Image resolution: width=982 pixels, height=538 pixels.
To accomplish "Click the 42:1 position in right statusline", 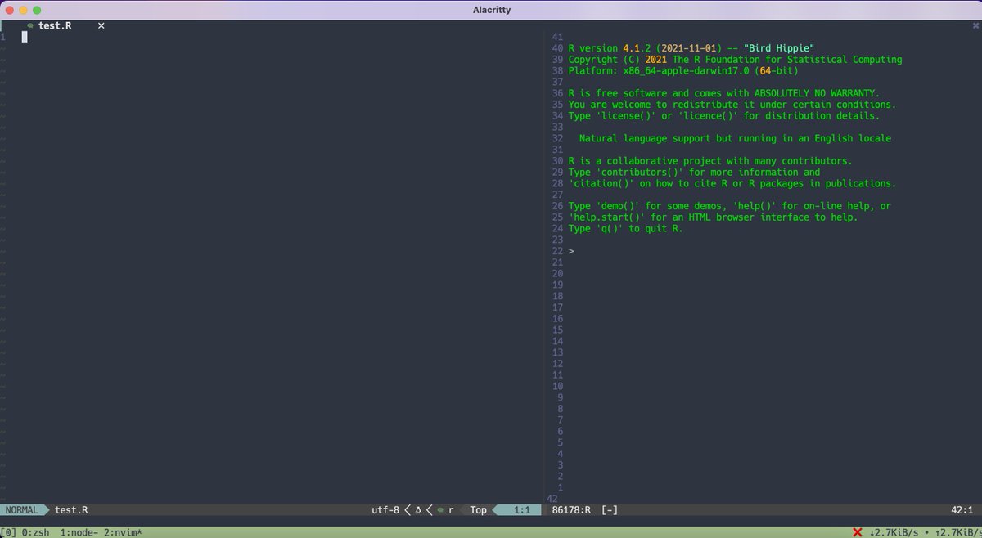I will click(x=961, y=510).
